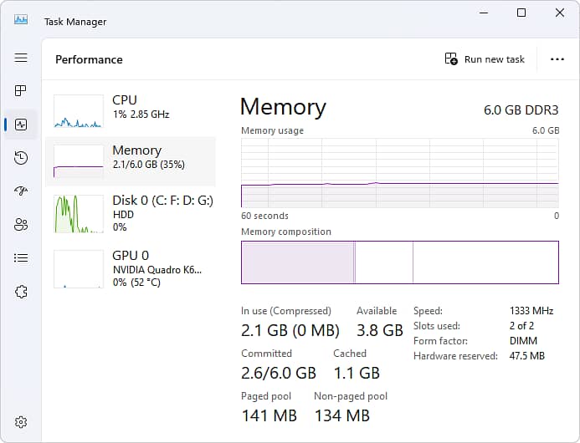Select GPU 0 NVIDIA Quadro item
Viewport: 580px width, 443px height.
point(131,268)
